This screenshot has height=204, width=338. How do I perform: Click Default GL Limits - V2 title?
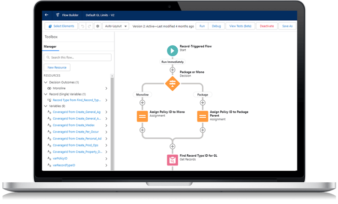click(100, 15)
